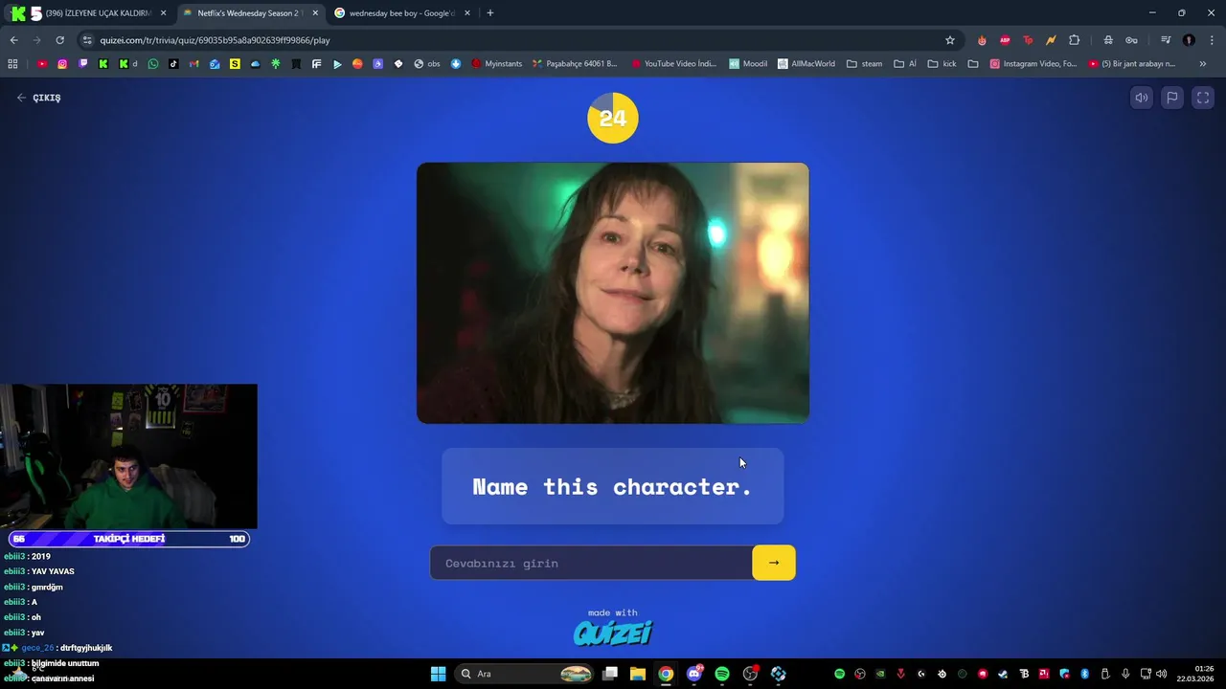Open the TikTok bookmark icon

click(x=173, y=64)
